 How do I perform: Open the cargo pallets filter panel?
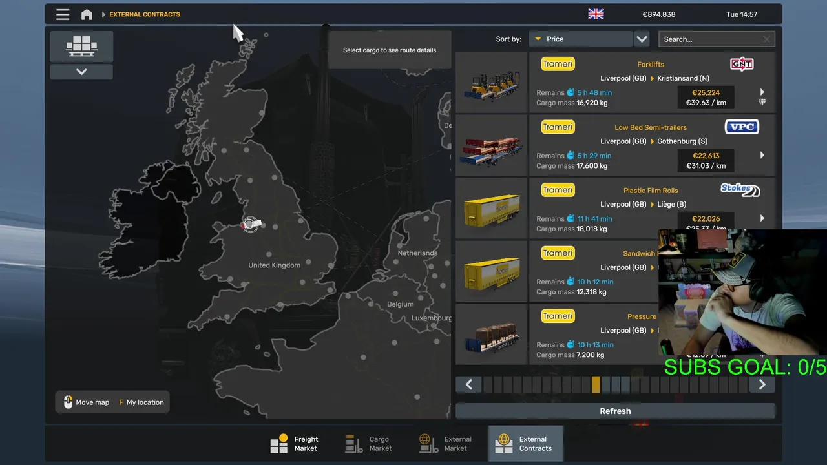81,46
